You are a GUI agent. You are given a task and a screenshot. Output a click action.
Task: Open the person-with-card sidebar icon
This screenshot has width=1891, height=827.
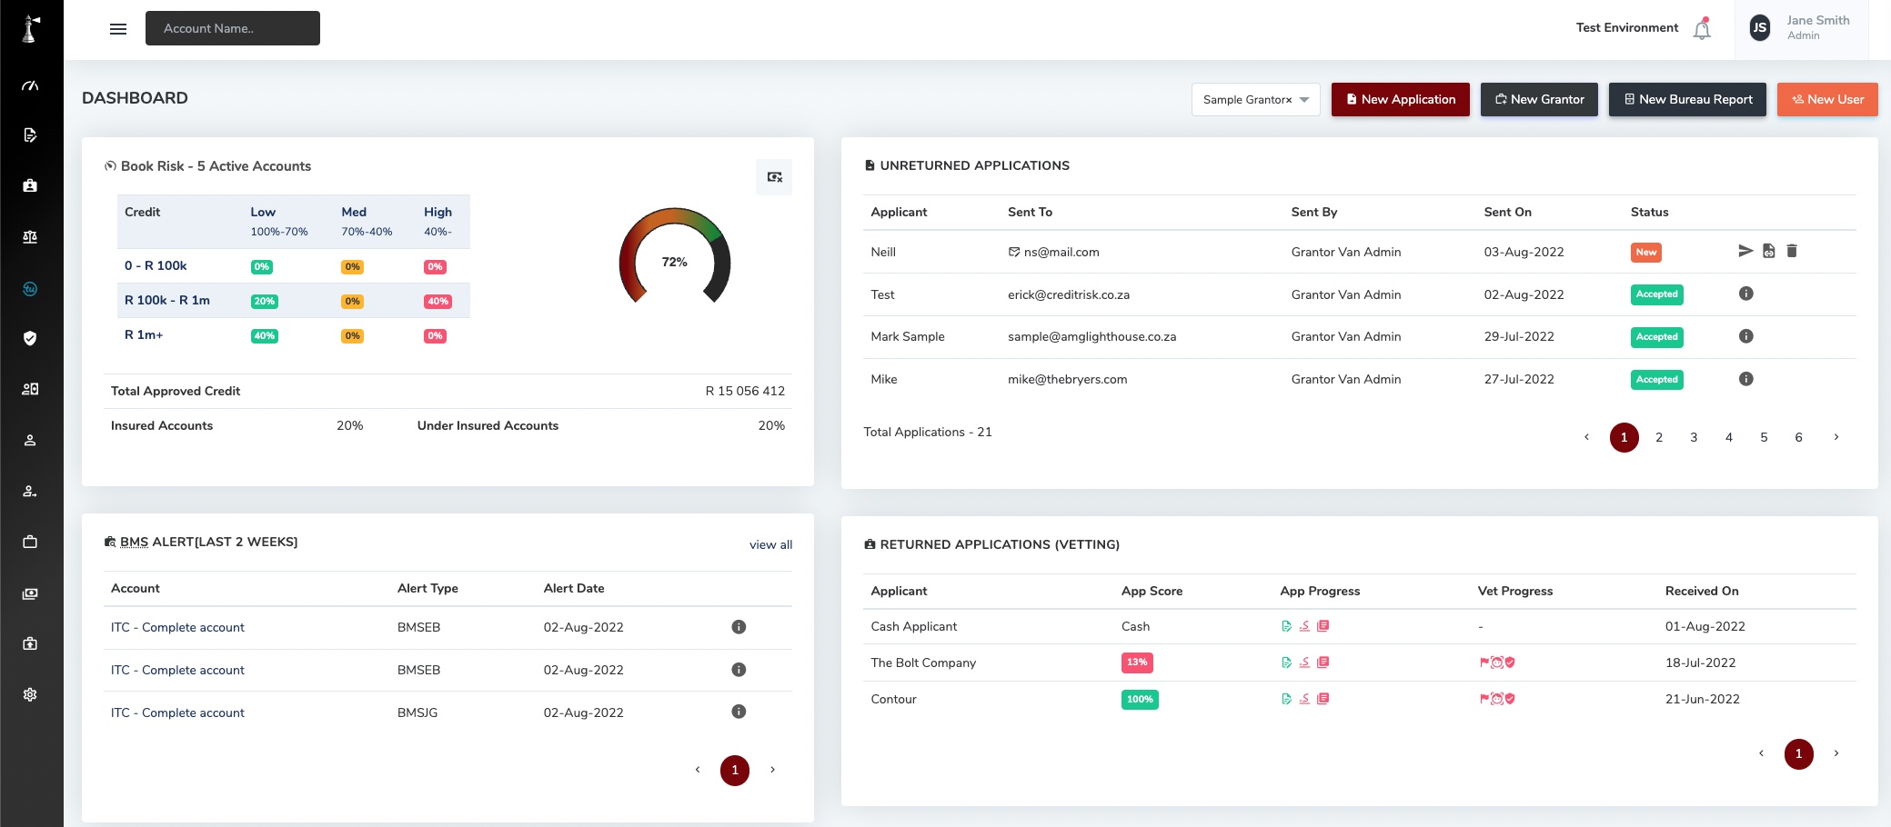click(x=30, y=389)
